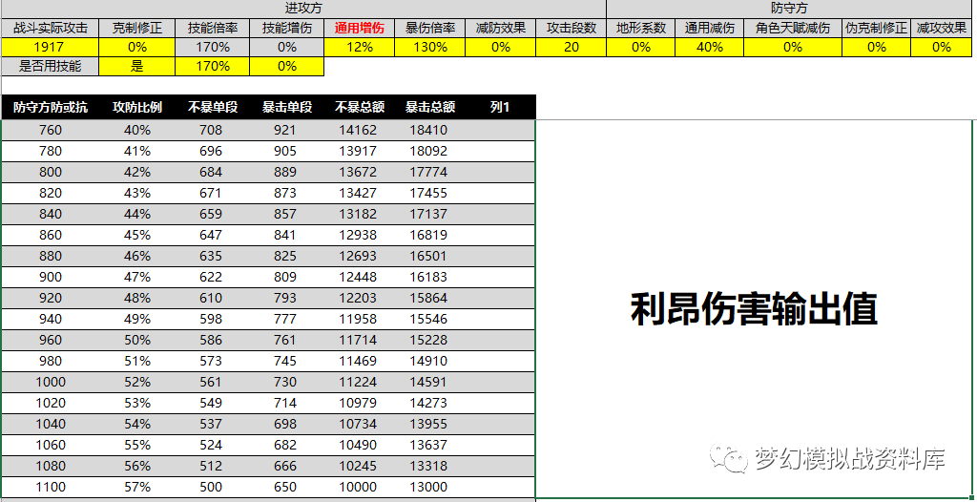The image size is (977, 502).
Task: Select the 16183 cell in the 900 row
Action: click(x=428, y=277)
